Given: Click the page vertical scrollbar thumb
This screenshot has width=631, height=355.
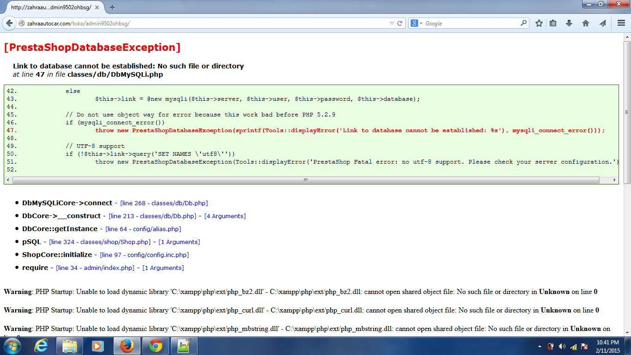Looking at the screenshot, I should [627, 112].
